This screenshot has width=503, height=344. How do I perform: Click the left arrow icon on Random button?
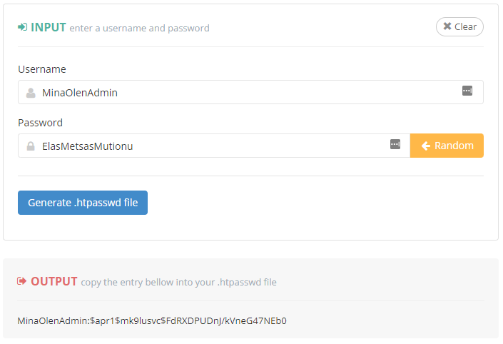[426, 146]
